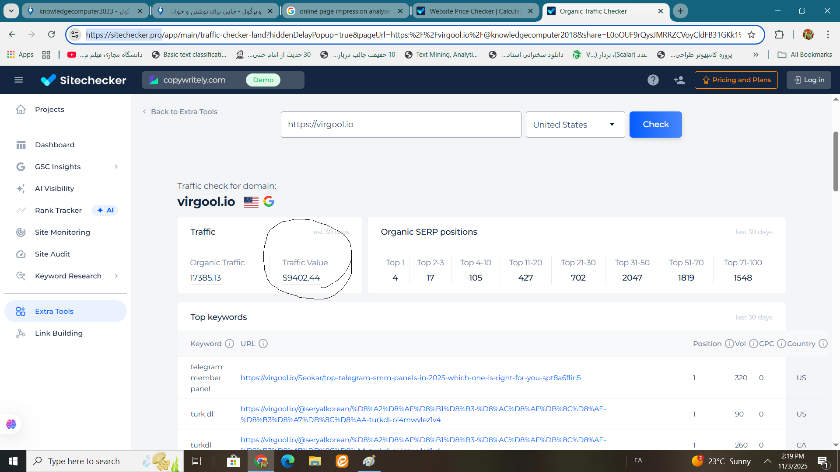Open Extra Tools in sidebar
This screenshot has height=472, width=840.
pyautogui.click(x=54, y=311)
